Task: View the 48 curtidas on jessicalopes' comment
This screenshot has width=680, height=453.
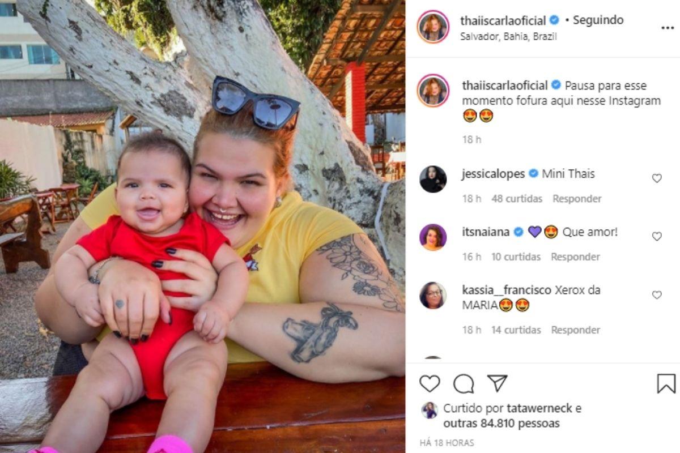Action: [517, 199]
